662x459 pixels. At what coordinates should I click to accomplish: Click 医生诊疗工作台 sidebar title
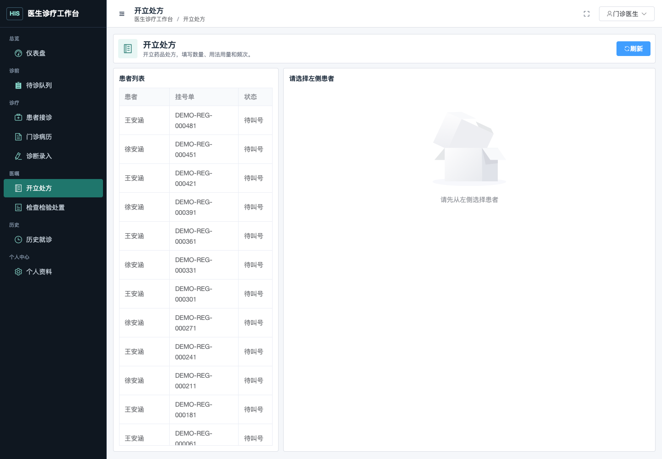pyautogui.click(x=53, y=14)
